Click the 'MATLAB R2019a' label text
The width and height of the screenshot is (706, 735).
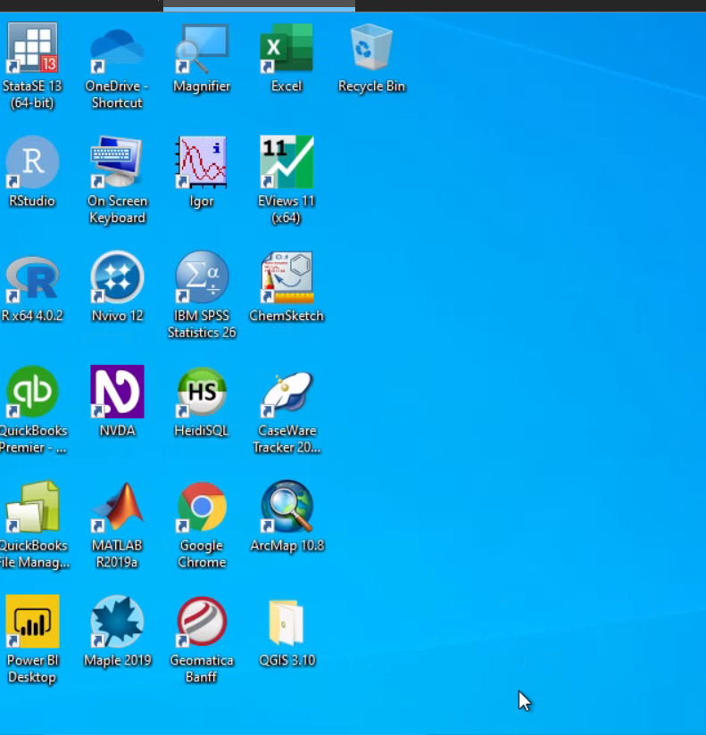click(x=117, y=554)
